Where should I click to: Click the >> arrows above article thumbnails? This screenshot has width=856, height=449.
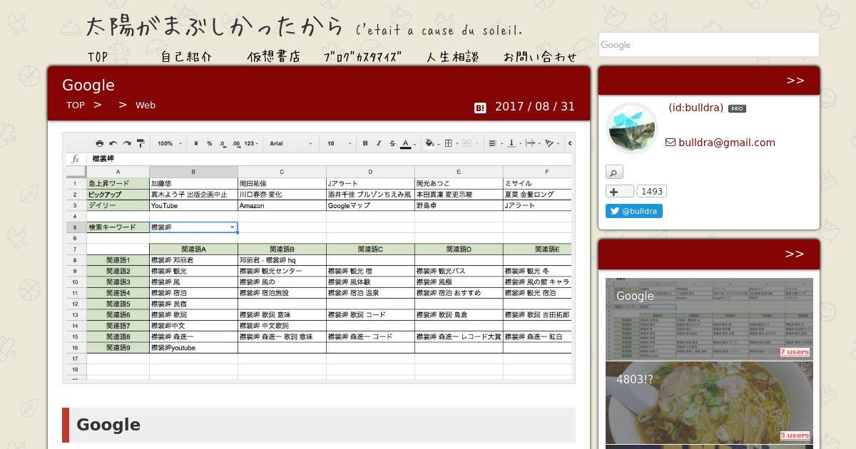[x=795, y=254]
